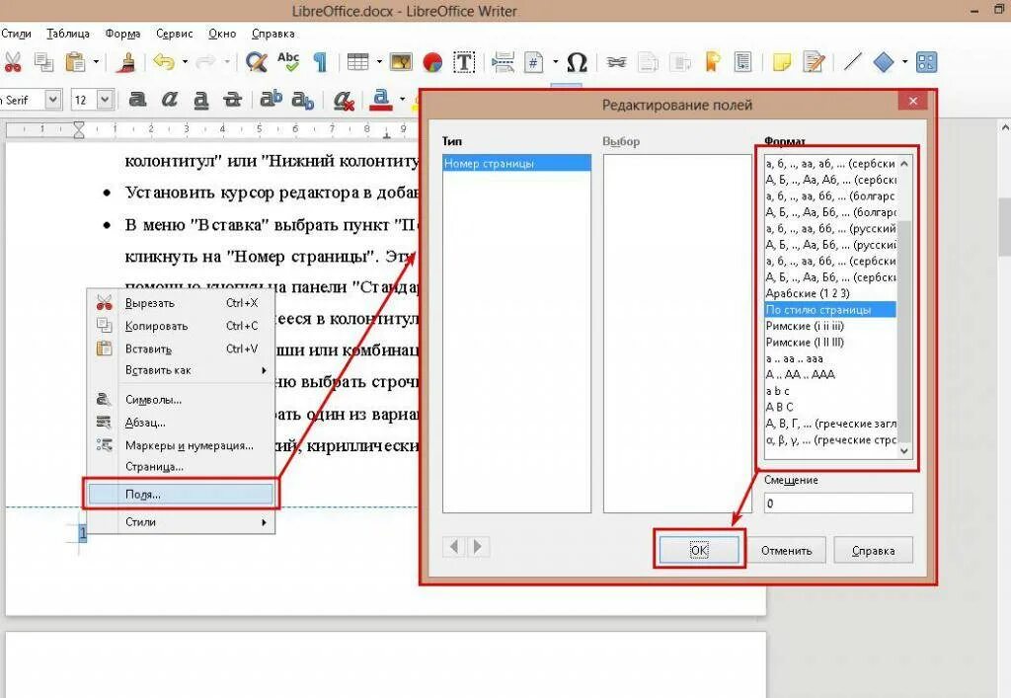Image resolution: width=1011 pixels, height=698 pixels.
Task: Insert a chart using pie chart icon
Action: point(432,62)
